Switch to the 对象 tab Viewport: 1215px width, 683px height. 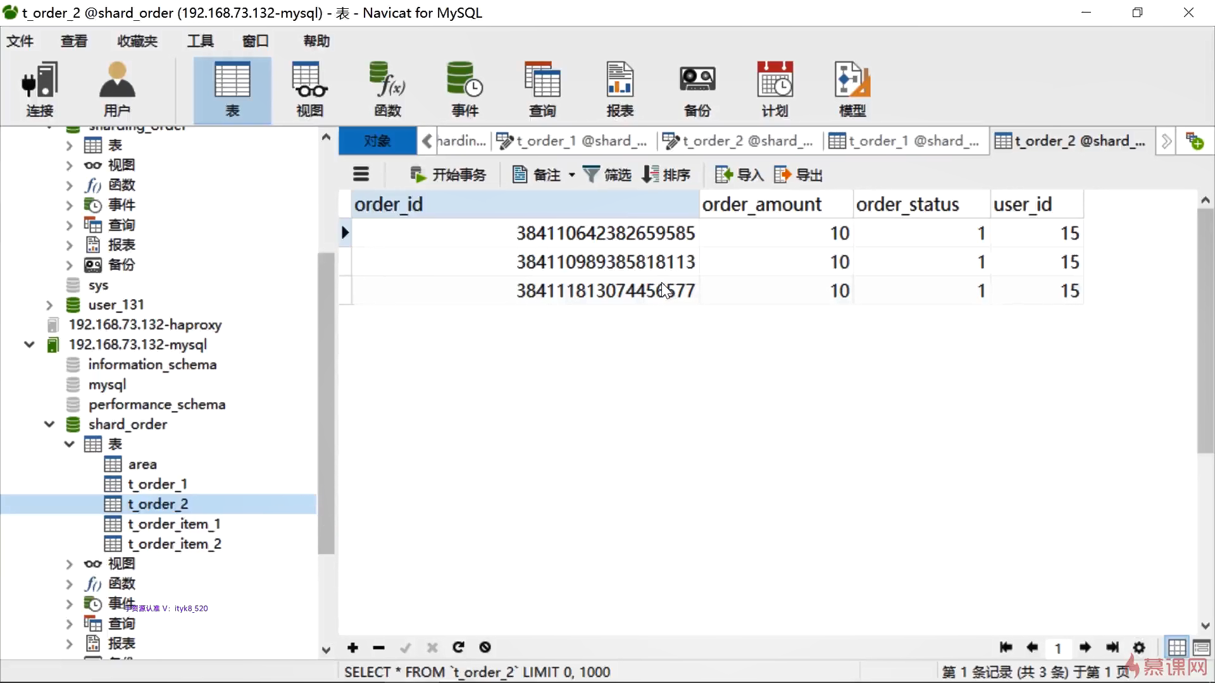[377, 141]
